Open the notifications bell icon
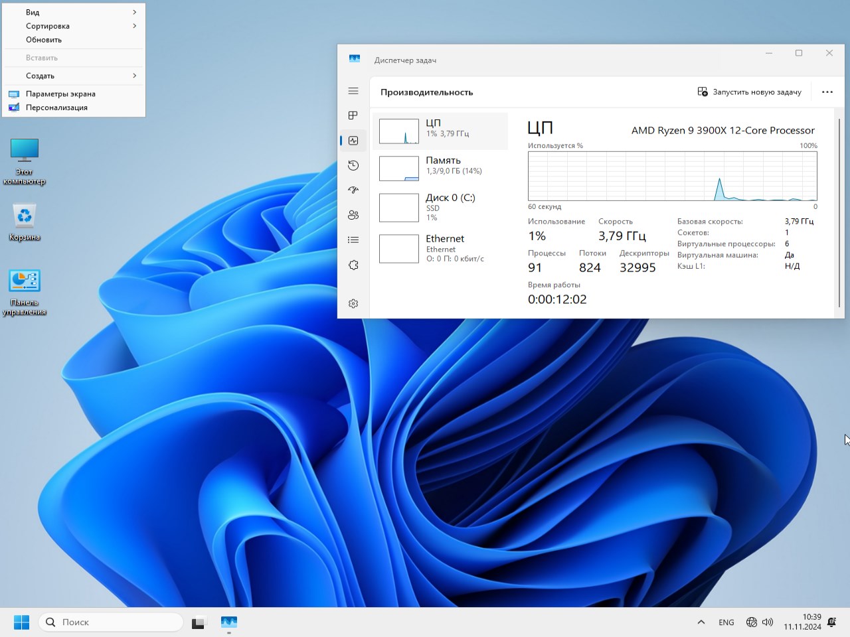The image size is (850, 637). 831,622
